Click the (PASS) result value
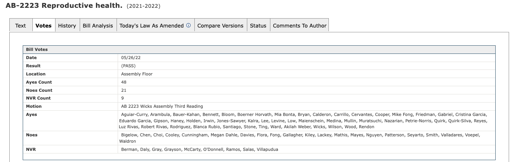Image resolution: width=518 pixels, height=162 pixels. point(128,66)
